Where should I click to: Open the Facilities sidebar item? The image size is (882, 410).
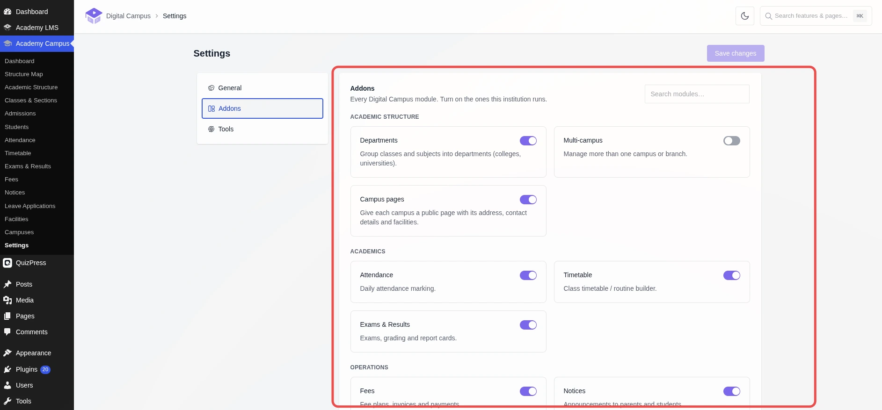pos(16,219)
